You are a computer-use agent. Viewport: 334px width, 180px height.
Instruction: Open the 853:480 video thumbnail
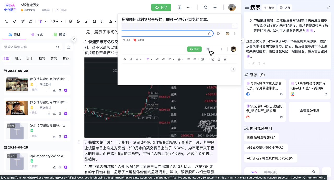tap(17, 85)
